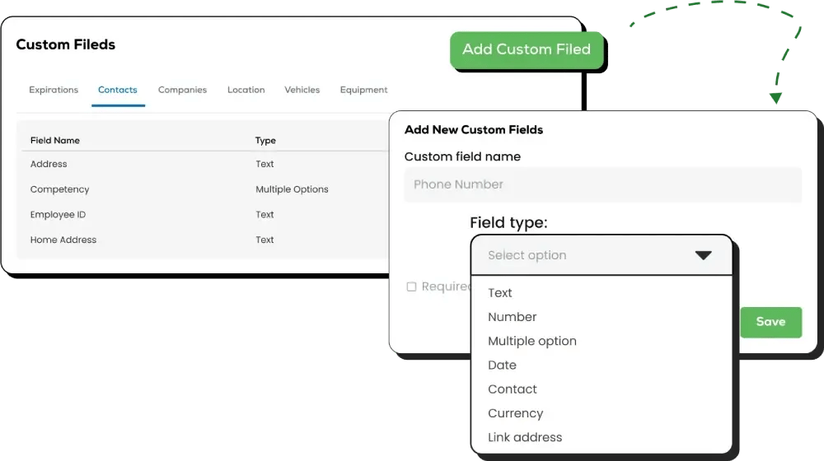Click the dropdown arrow in Field type
Image resolution: width=824 pixels, height=461 pixels.
coord(703,255)
